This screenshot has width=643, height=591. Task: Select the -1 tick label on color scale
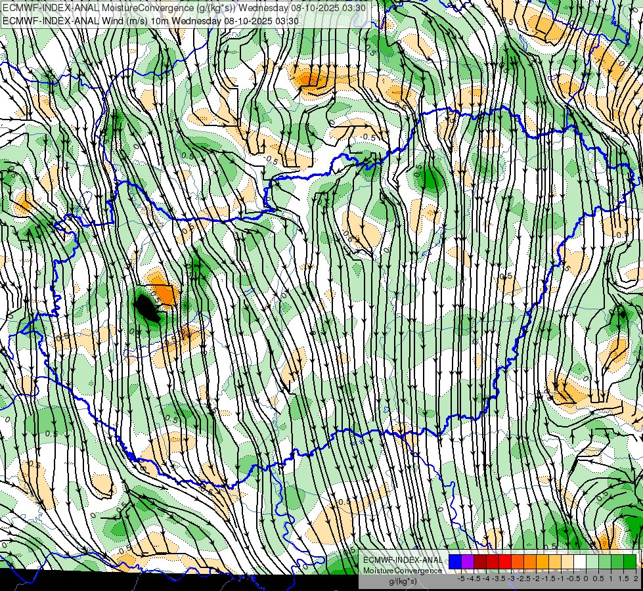point(561,579)
